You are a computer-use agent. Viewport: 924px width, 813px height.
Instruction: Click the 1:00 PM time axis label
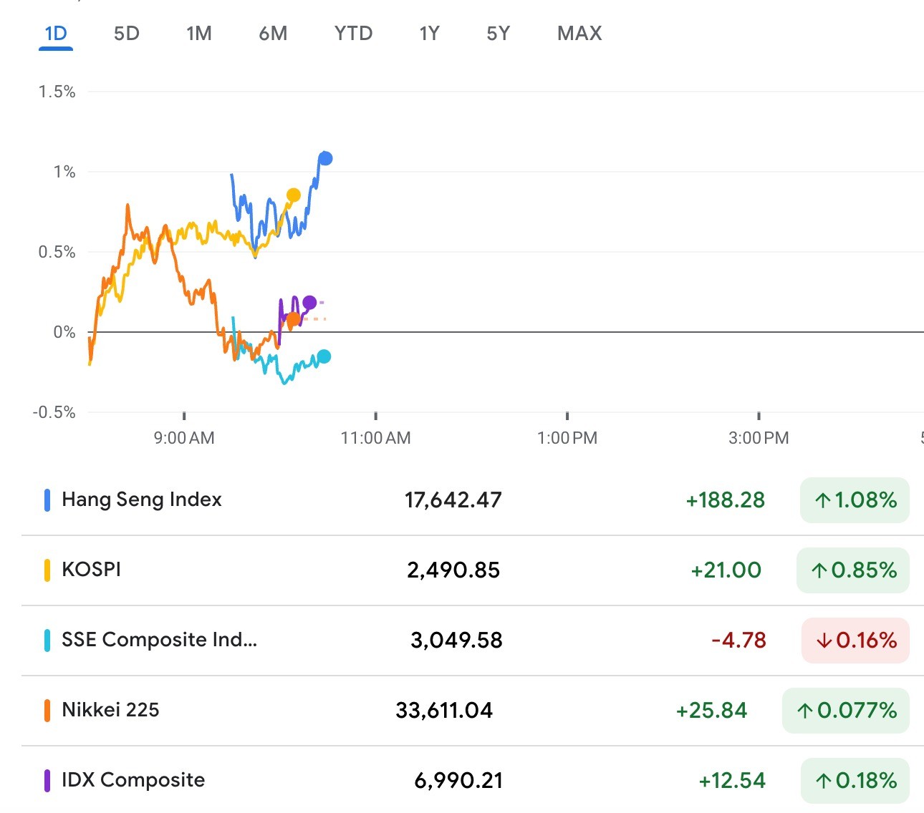(x=567, y=438)
